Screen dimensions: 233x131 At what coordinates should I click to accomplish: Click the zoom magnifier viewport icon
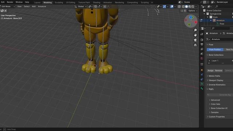(195, 30)
